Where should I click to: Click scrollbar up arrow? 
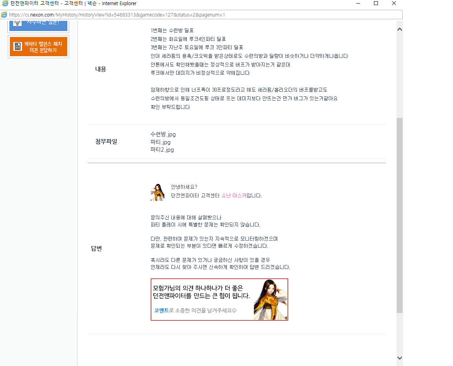click(400, 29)
